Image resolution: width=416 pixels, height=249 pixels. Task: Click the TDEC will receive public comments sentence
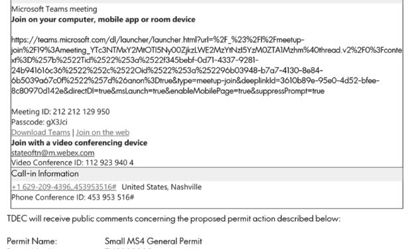[x=174, y=219]
